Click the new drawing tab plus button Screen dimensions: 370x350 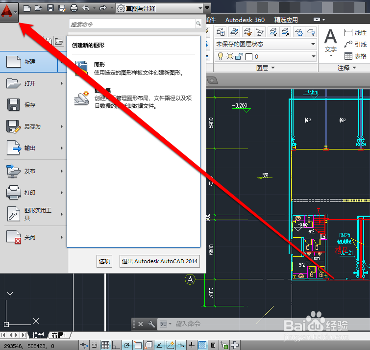pos(212,81)
